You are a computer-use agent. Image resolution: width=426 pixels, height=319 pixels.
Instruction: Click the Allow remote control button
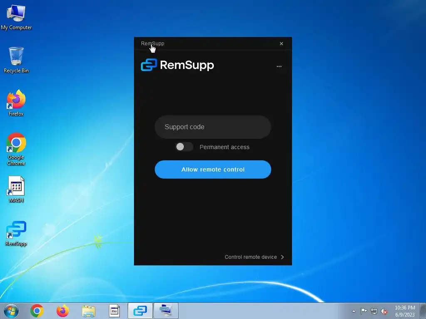pyautogui.click(x=213, y=169)
